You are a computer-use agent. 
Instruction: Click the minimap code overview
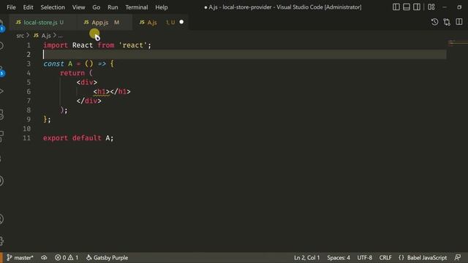pos(458,44)
